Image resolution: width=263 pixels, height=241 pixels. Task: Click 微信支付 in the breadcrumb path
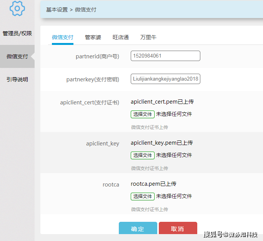point(85,10)
